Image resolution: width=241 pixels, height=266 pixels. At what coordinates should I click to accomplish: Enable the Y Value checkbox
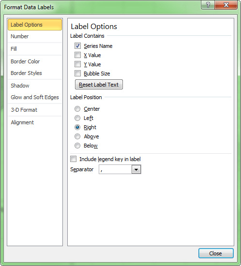point(77,64)
